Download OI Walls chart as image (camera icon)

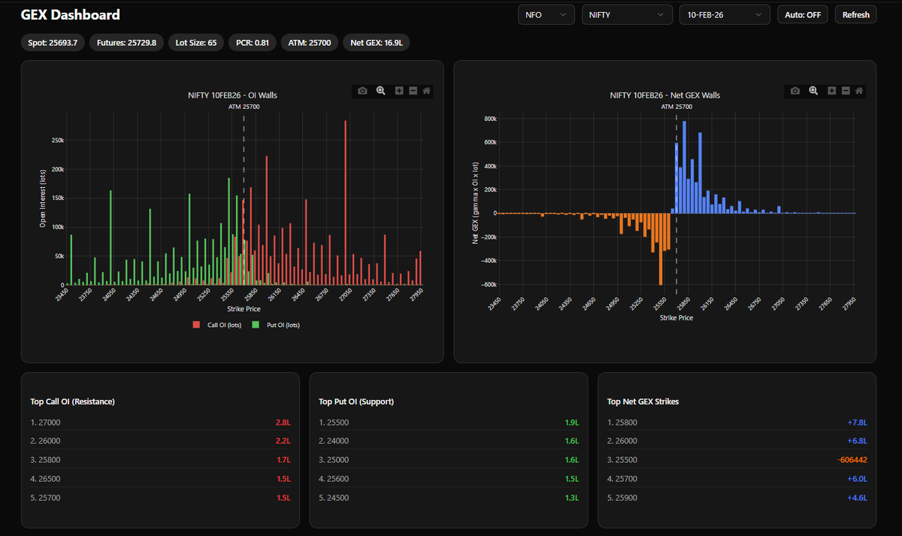363,90
